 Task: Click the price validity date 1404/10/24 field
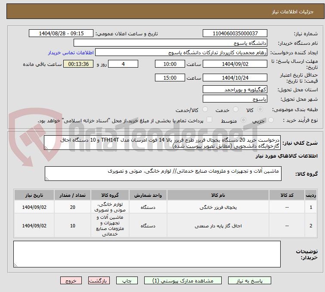[235, 78]
